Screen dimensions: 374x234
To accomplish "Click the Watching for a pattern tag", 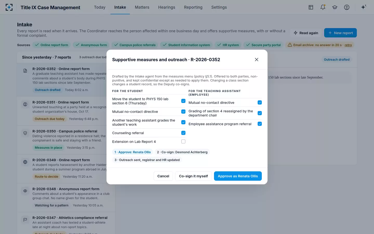I will (x=51, y=205).
